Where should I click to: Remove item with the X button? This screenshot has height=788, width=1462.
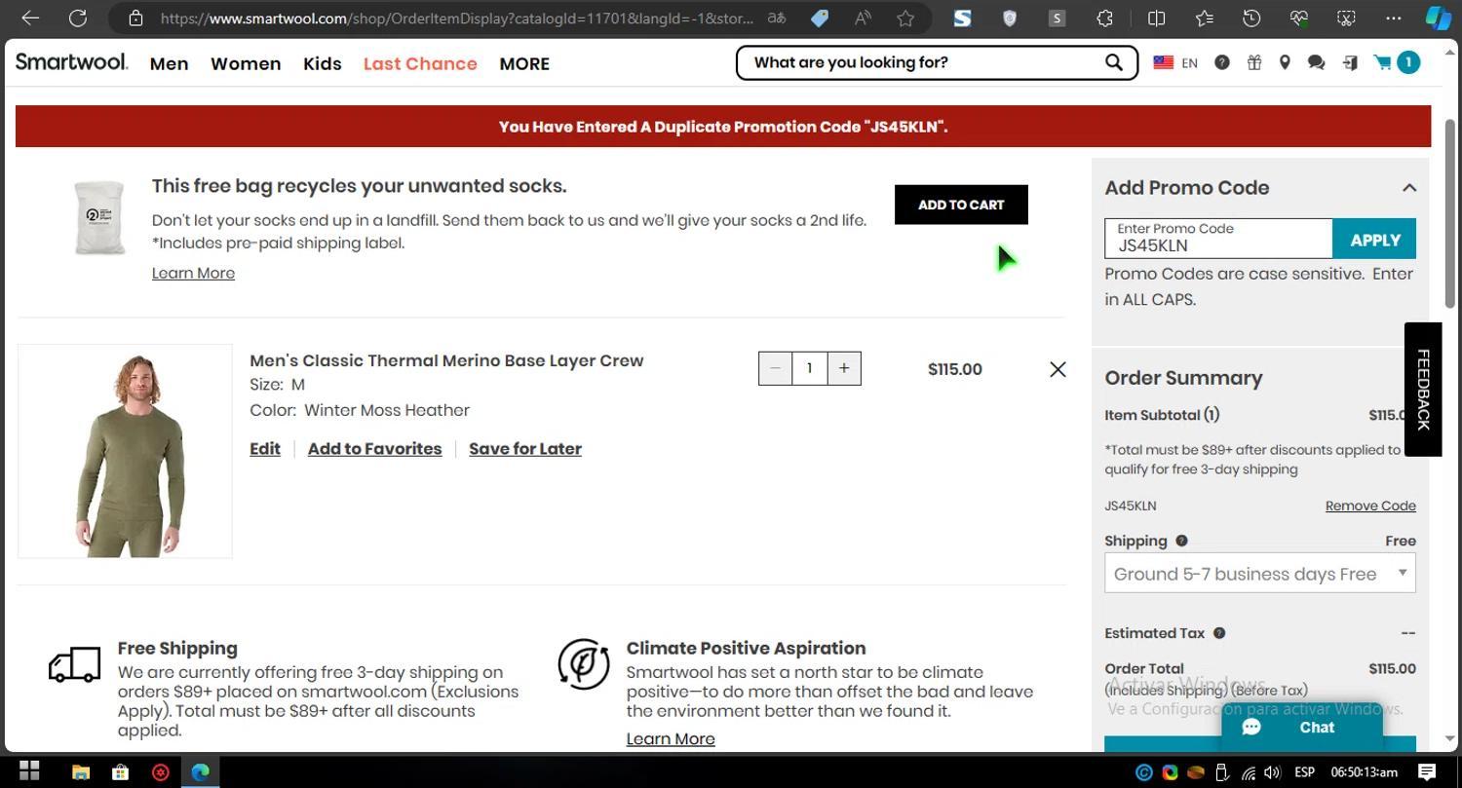pos(1058,369)
